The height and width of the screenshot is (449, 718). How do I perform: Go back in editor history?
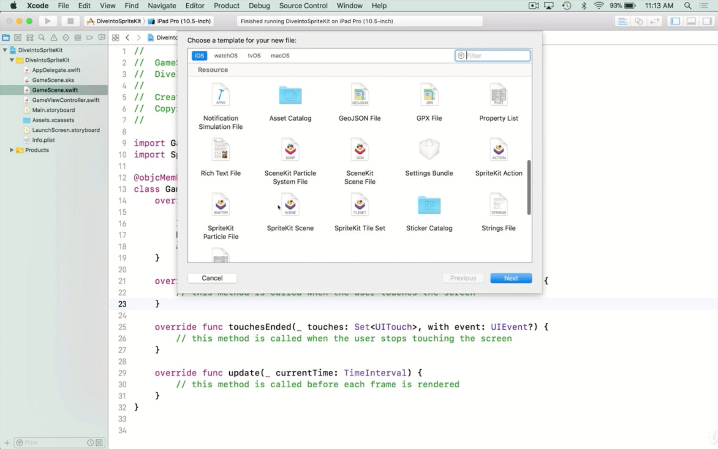(x=127, y=38)
